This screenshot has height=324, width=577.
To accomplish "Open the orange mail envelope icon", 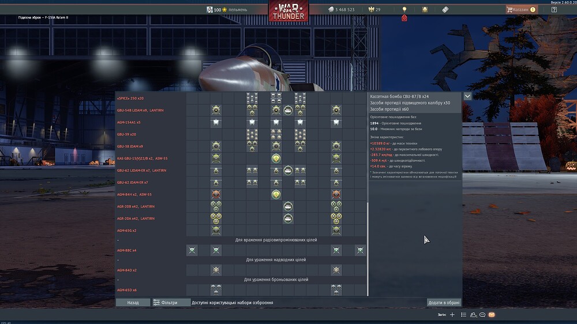I will click(492, 315).
